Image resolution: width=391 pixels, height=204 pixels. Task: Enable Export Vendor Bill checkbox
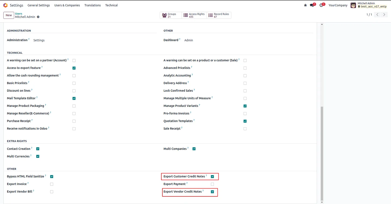tap(52, 192)
